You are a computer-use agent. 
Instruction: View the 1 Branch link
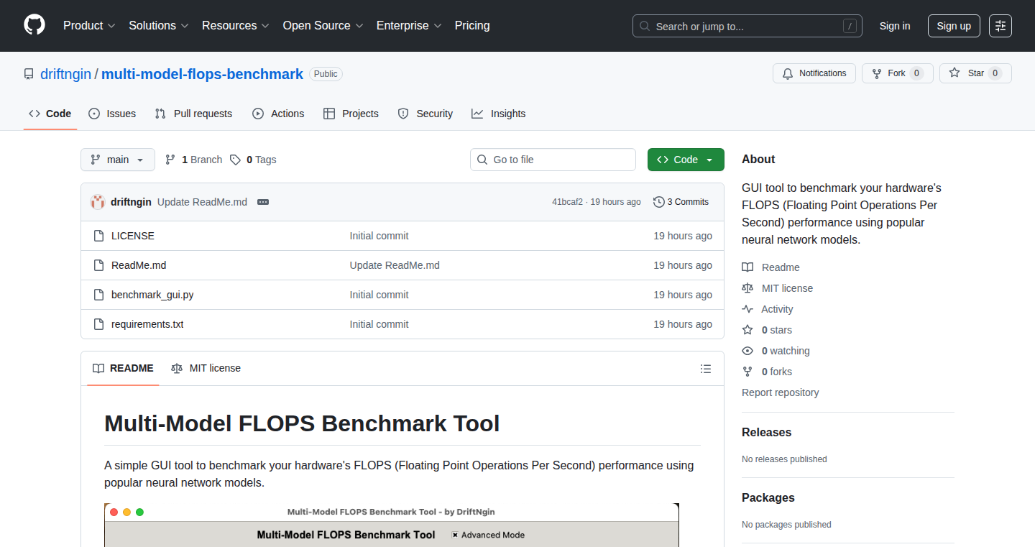[194, 160]
